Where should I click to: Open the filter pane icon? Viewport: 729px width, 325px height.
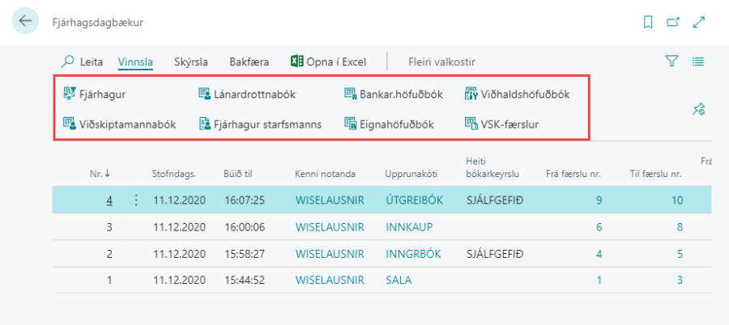click(671, 61)
